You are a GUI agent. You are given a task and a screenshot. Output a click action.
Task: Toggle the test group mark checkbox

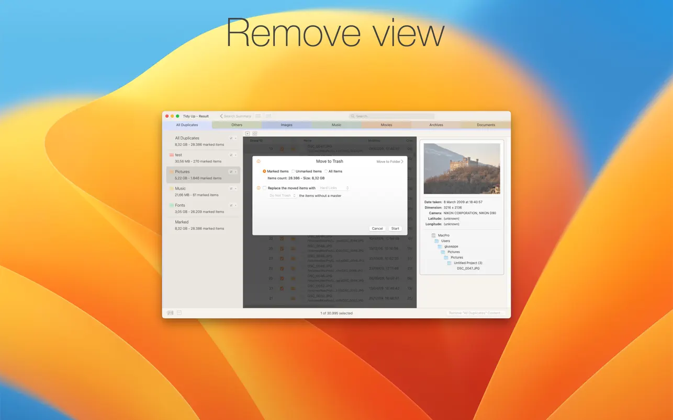[231, 155]
